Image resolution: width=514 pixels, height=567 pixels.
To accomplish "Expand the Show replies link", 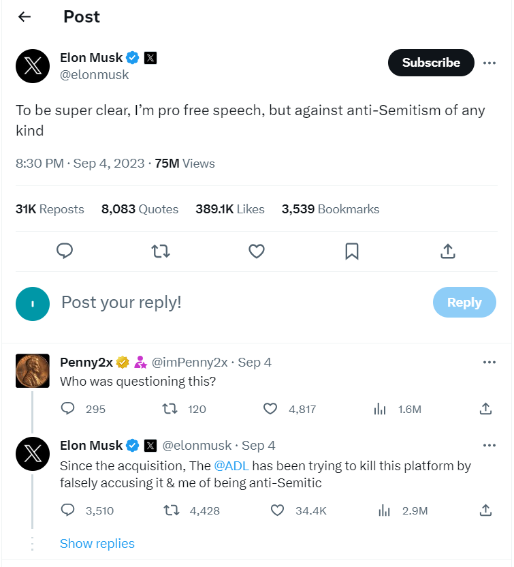I will point(97,543).
